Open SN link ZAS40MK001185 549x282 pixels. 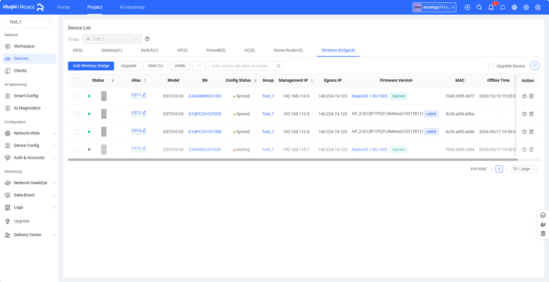[205, 96]
